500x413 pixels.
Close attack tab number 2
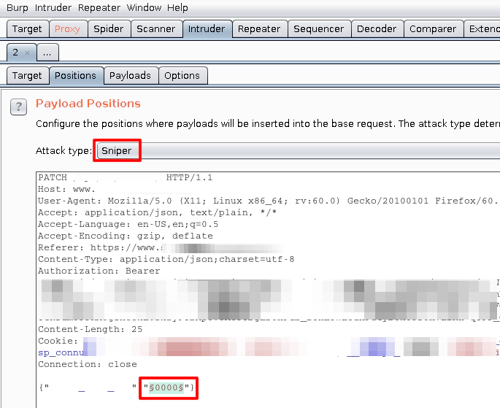tap(27, 53)
